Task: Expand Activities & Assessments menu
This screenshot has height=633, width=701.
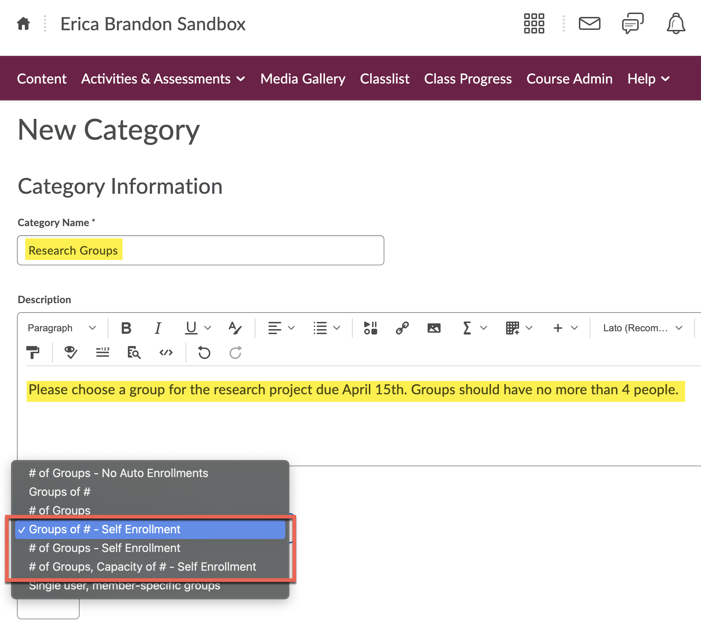Action: (163, 78)
